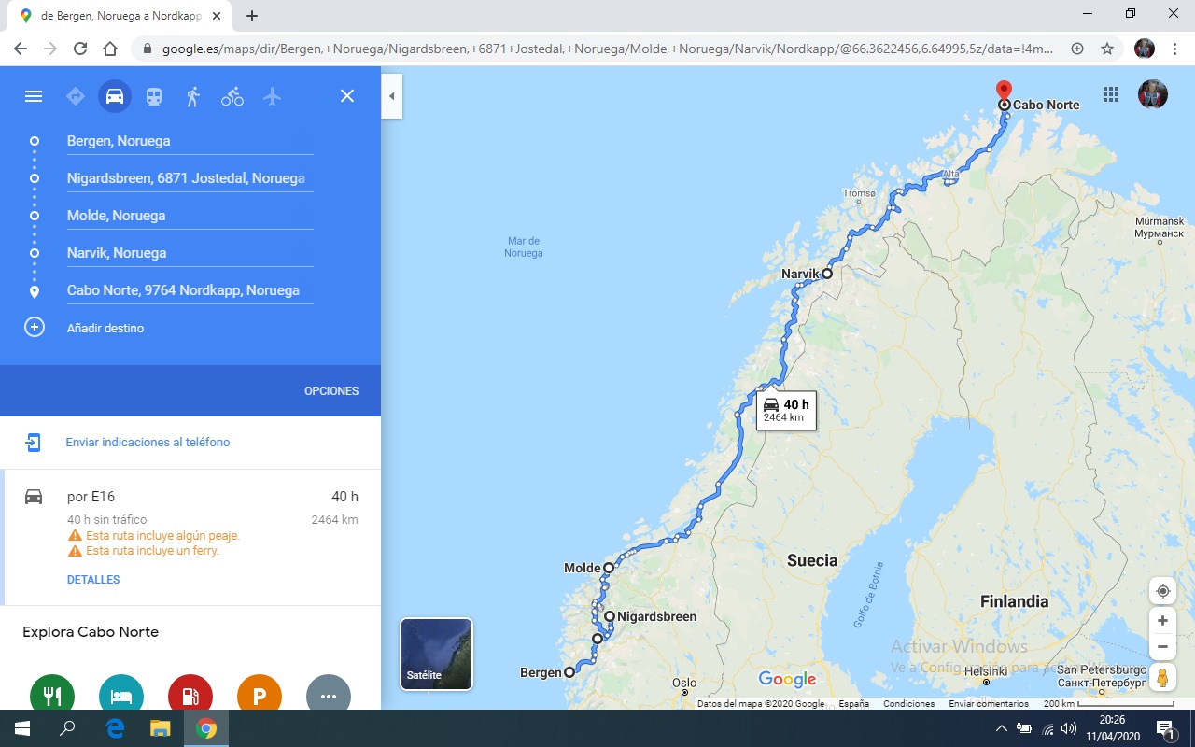Edit the Molde, Noruega waypoint field
Screen dimensions: 1195x747
tap(190, 216)
